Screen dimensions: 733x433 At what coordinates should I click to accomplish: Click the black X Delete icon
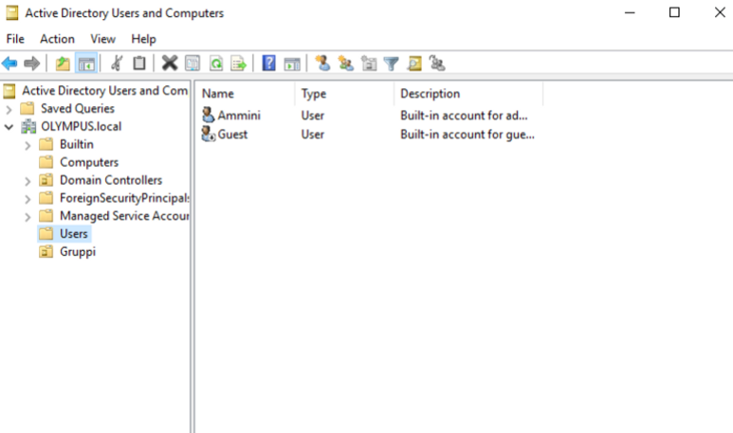[170, 63]
